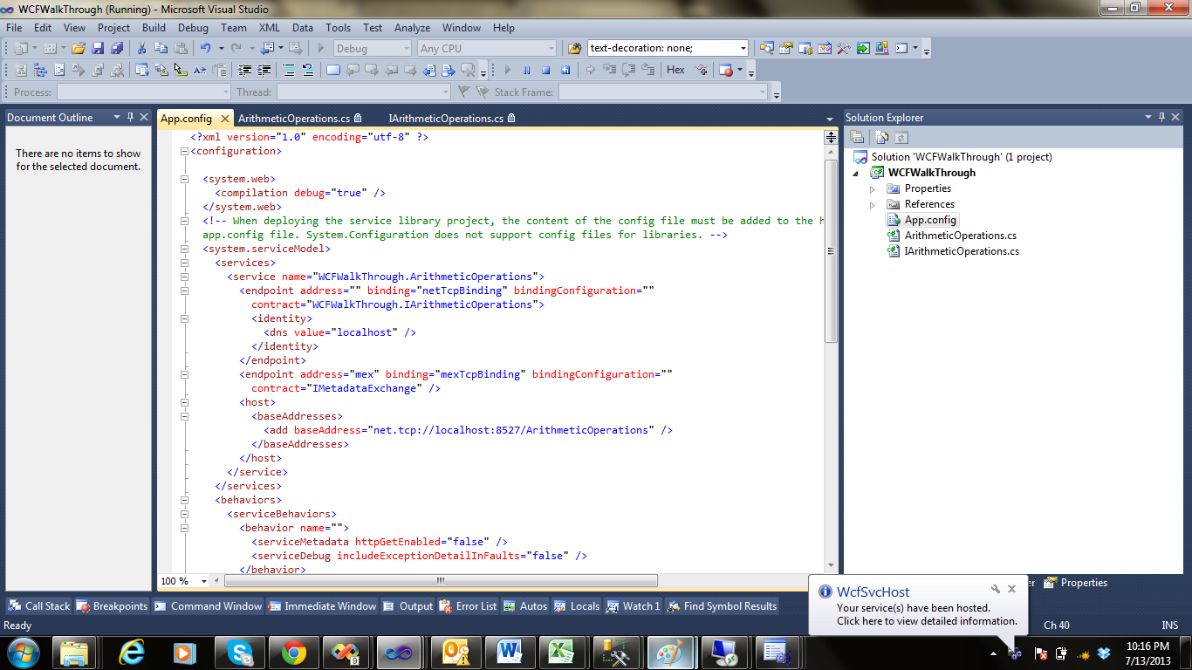
Task: Cut selection with the scissors icon
Action: pos(141,48)
